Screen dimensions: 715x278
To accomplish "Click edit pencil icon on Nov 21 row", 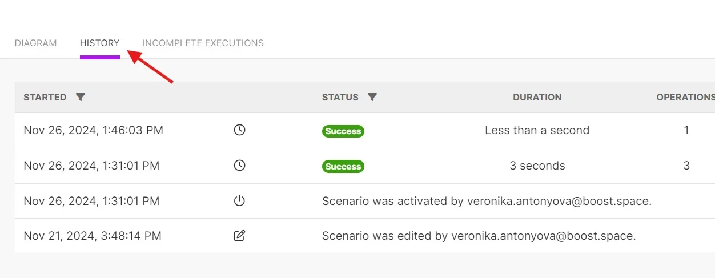I will (240, 236).
